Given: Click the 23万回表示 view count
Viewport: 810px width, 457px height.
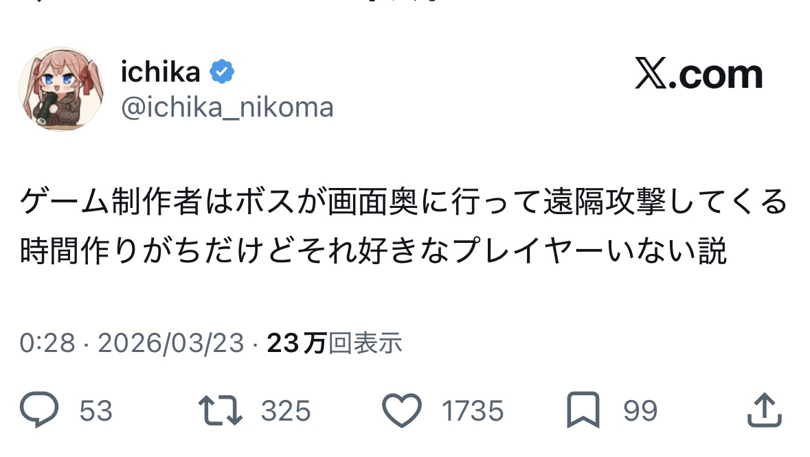Looking at the screenshot, I should pyautogui.click(x=334, y=343).
